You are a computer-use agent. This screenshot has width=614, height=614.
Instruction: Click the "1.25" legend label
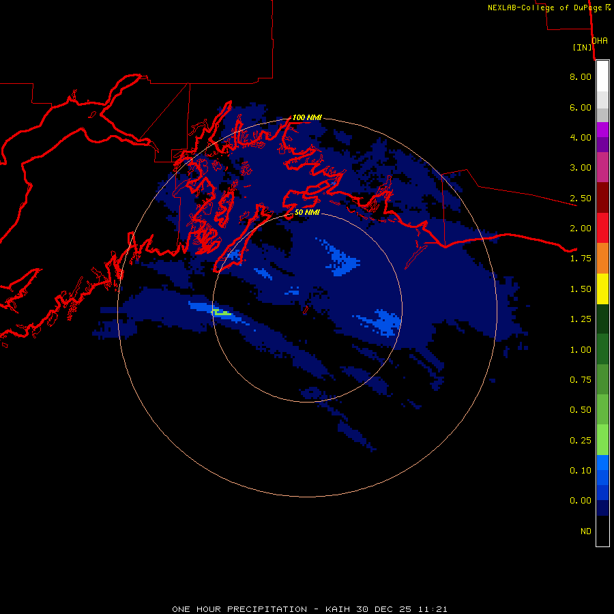coord(581,319)
